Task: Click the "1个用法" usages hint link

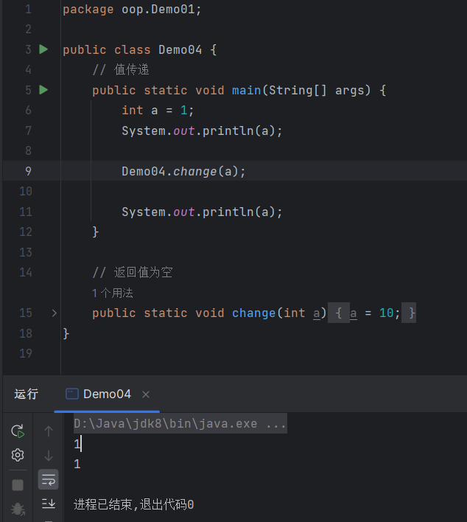Action: tap(113, 293)
